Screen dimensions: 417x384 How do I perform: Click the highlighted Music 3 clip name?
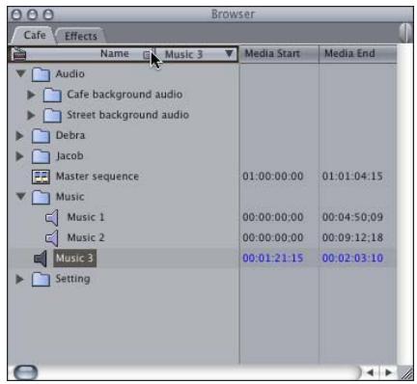coord(74,259)
